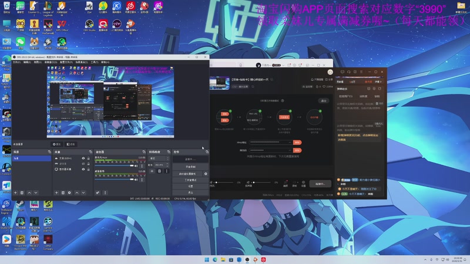The height and width of the screenshot is (264, 470).
Task: Delete selected scene with trash icon
Action: tap(22, 193)
